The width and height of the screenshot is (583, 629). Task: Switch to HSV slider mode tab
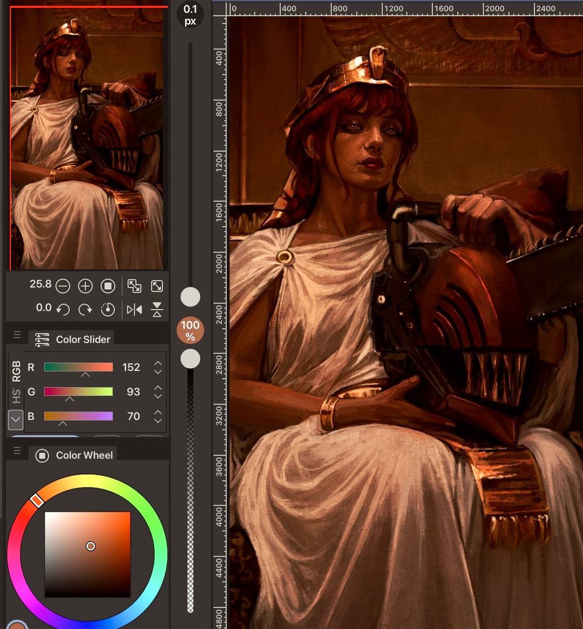(16, 396)
